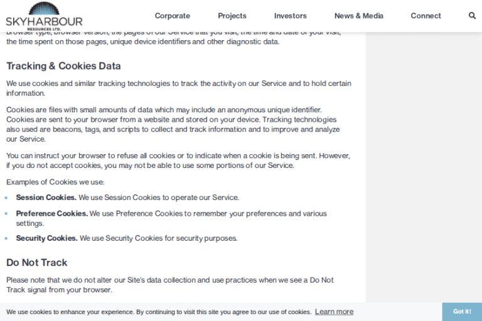Screen dimensions: 482x321
Task: Click the bullet marker beside Session Cookies
Action: click(x=8, y=197)
